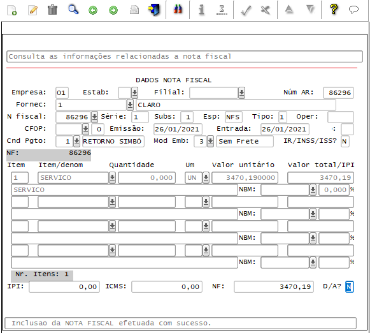
Task: Expand the Filial dropdown list
Action: (x=241, y=93)
